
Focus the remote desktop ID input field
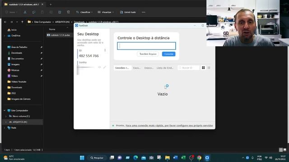click(146, 46)
